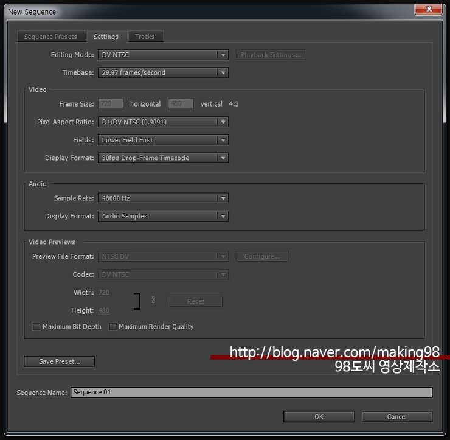The height and width of the screenshot is (440, 450).
Task: Open the audio Display Format dropdown
Action: click(x=163, y=216)
